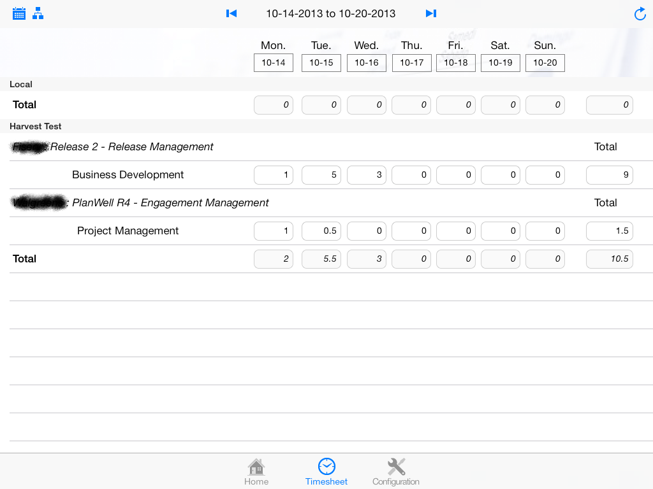Screen dimensions: 653x489
Task: Tap the Sun. 10-20 date box
Action: coord(545,62)
